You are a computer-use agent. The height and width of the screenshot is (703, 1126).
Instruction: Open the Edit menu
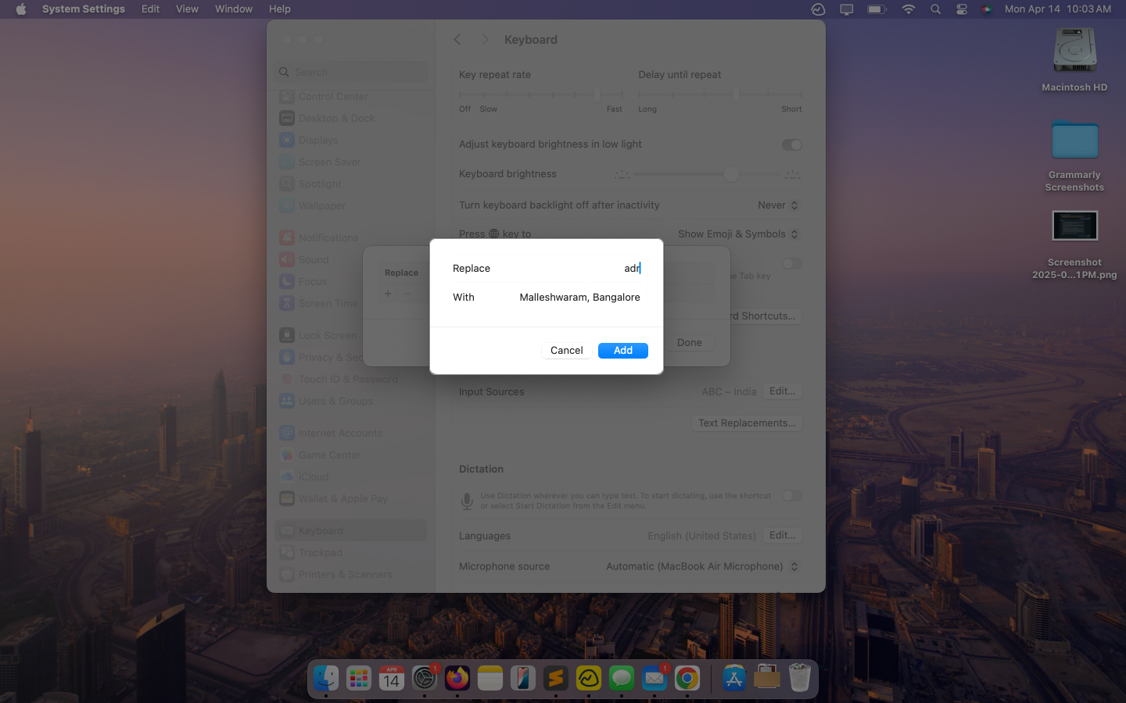point(149,9)
